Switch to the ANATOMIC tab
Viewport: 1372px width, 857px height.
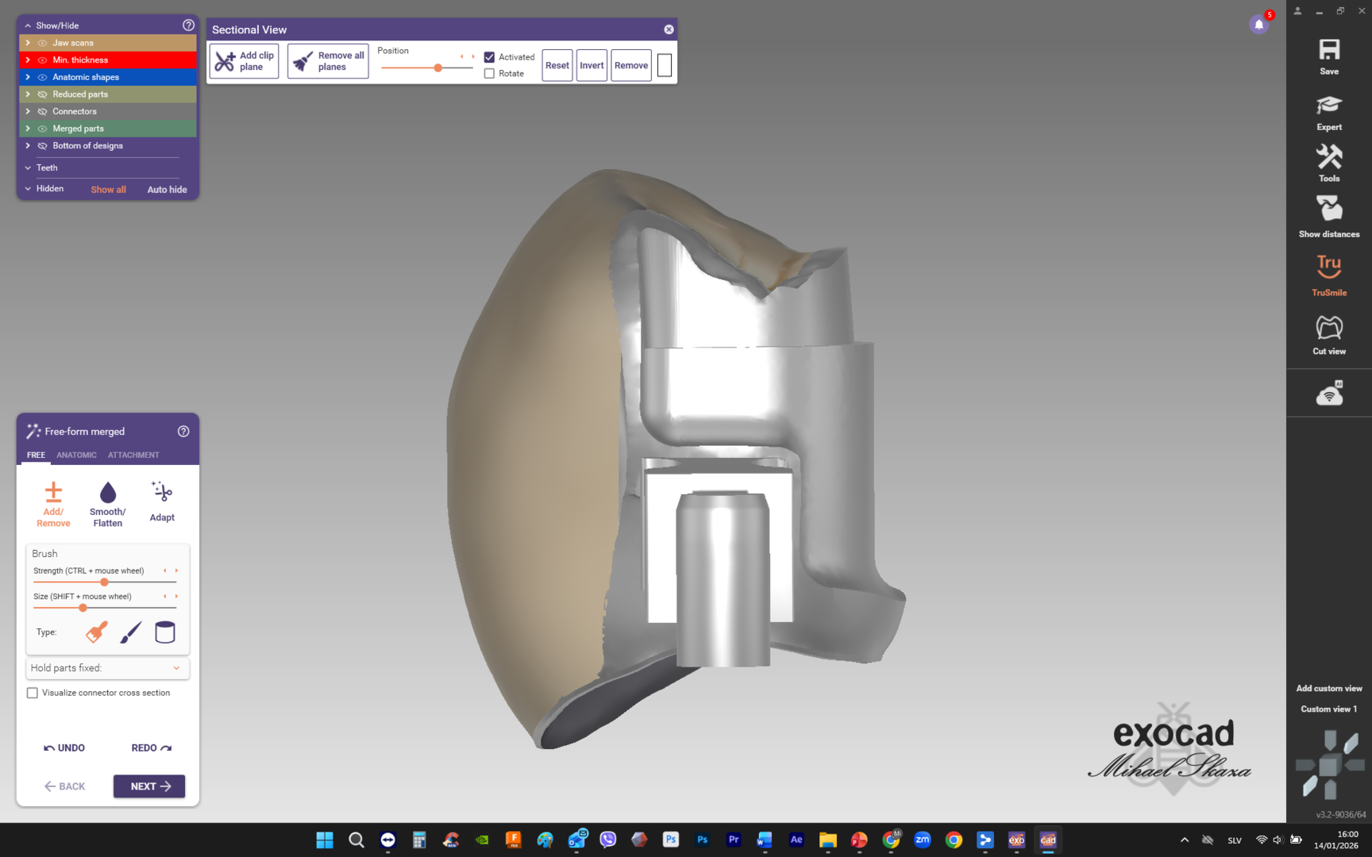point(76,455)
